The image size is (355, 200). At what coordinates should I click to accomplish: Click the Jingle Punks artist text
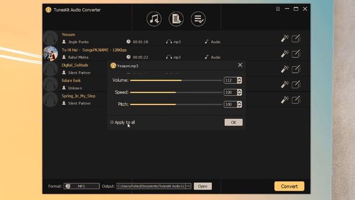[x=78, y=42]
